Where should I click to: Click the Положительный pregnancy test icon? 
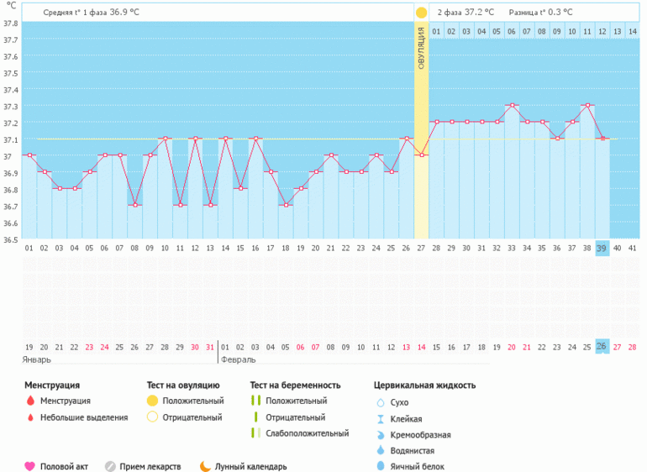(255, 401)
